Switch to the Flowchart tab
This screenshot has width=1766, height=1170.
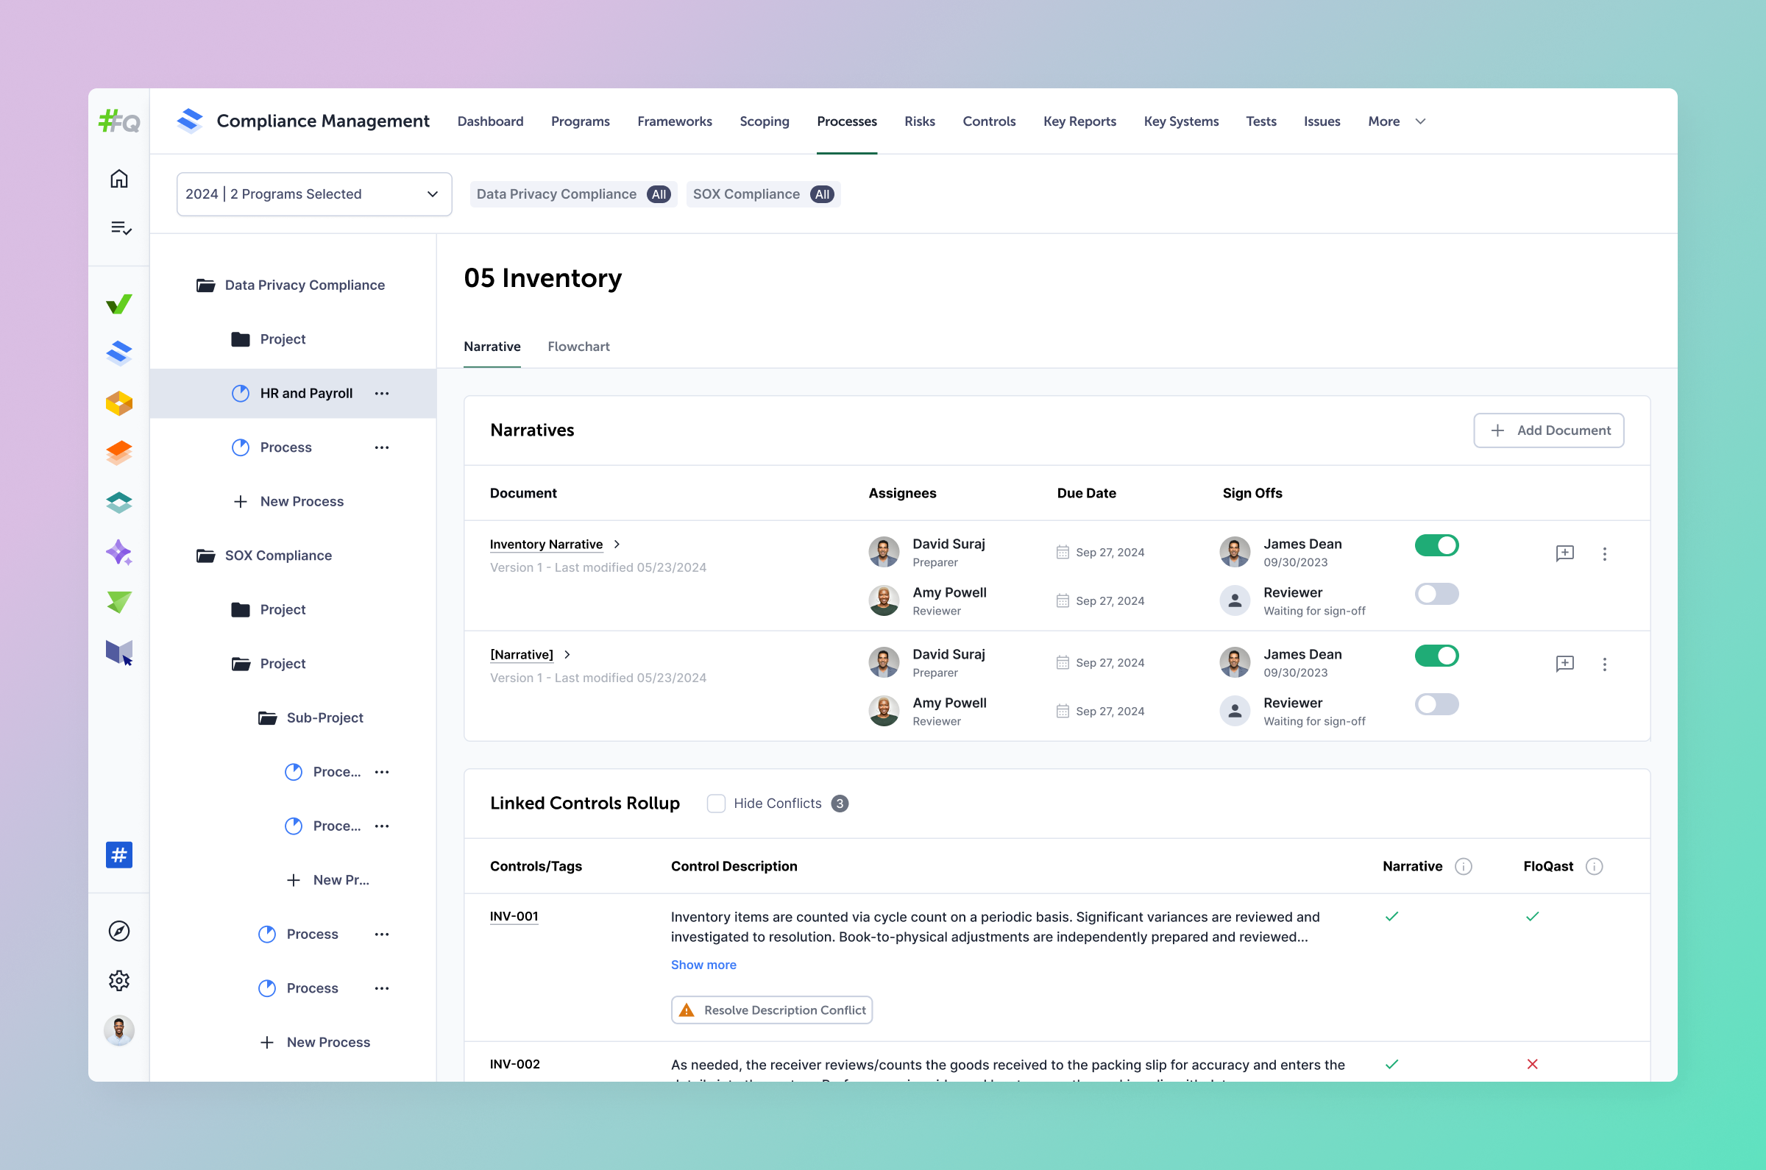578,347
